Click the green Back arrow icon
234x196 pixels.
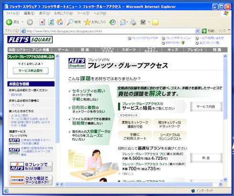tap(9, 22)
